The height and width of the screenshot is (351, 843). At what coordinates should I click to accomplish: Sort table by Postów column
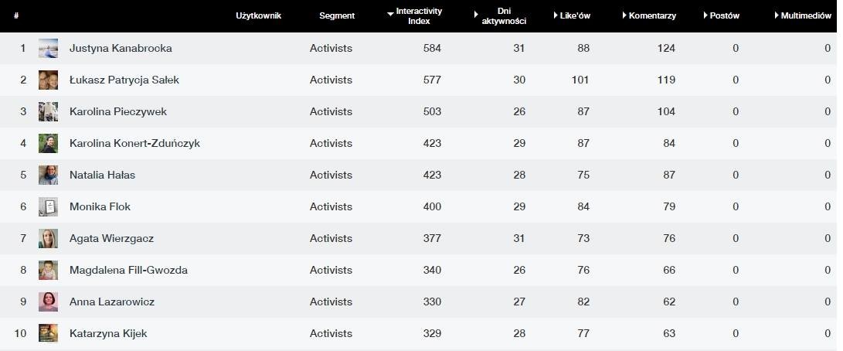(x=723, y=15)
